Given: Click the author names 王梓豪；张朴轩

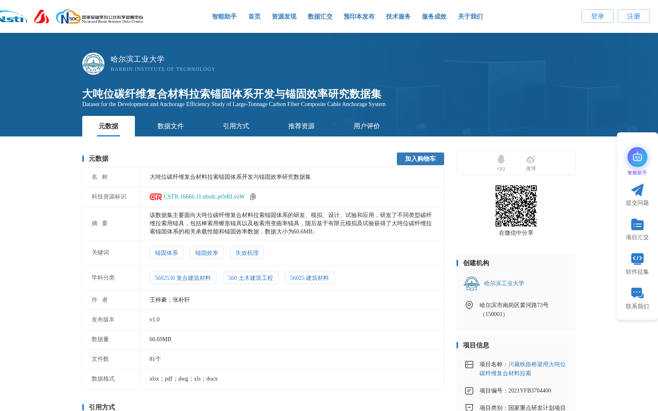Looking at the screenshot, I should tap(170, 300).
